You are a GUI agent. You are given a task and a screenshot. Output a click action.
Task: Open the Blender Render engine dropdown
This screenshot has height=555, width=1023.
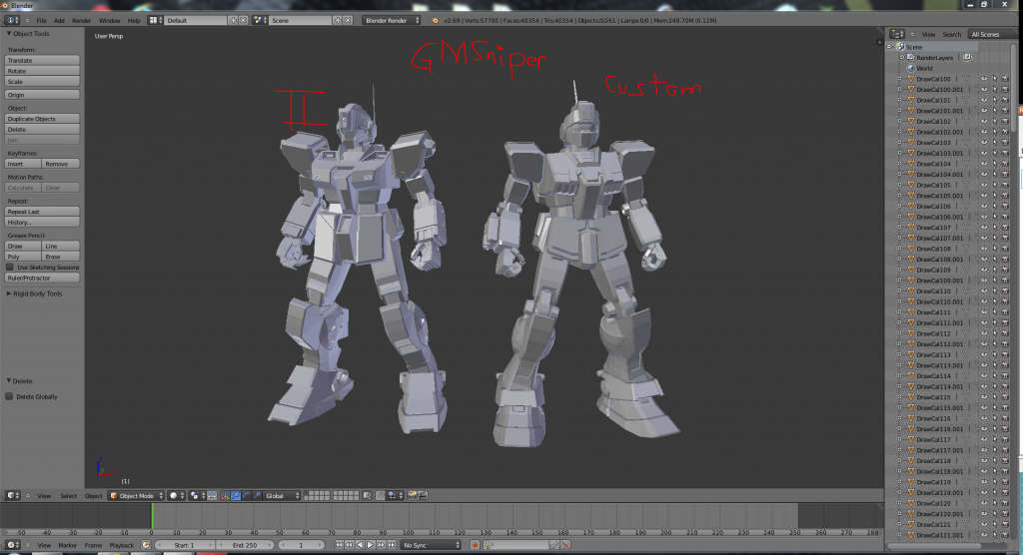point(391,20)
